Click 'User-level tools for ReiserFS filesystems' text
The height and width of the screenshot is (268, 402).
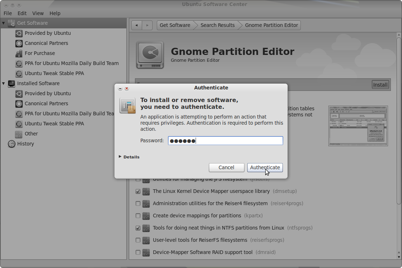(x=200, y=240)
